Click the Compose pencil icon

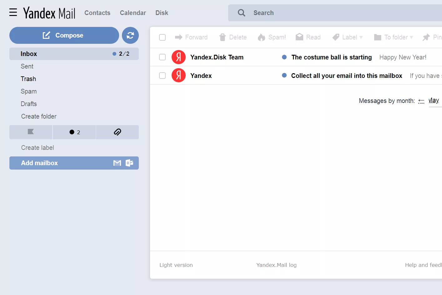tap(46, 35)
